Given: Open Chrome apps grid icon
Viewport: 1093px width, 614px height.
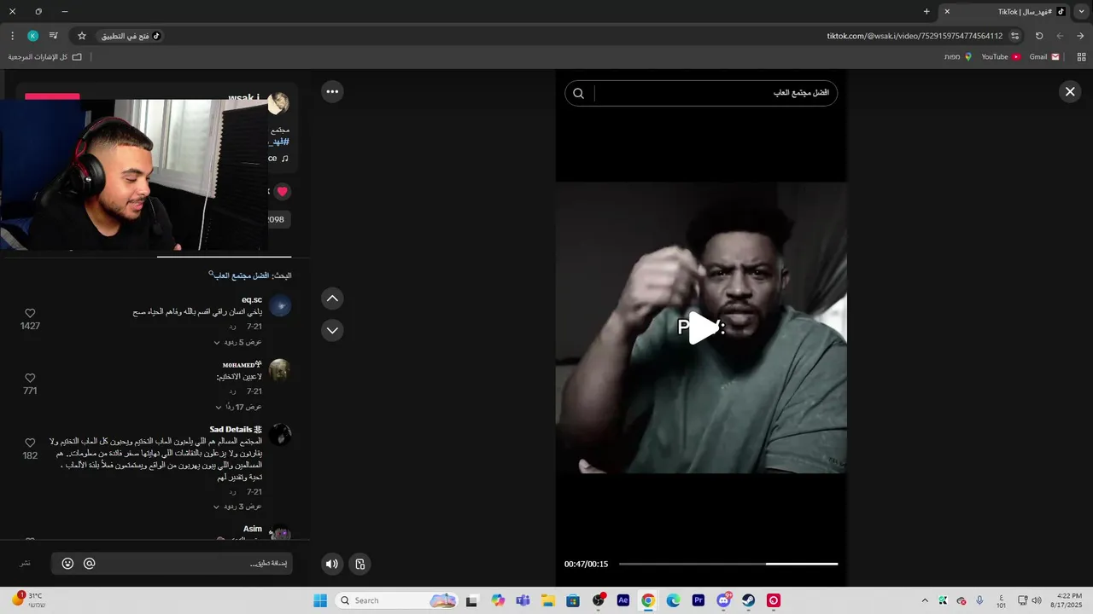Looking at the screenshot, I should coord(1081,57).
